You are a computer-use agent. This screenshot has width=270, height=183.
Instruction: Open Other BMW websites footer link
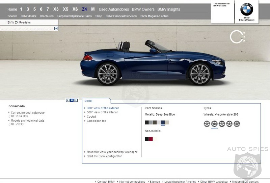coord(214,181)
